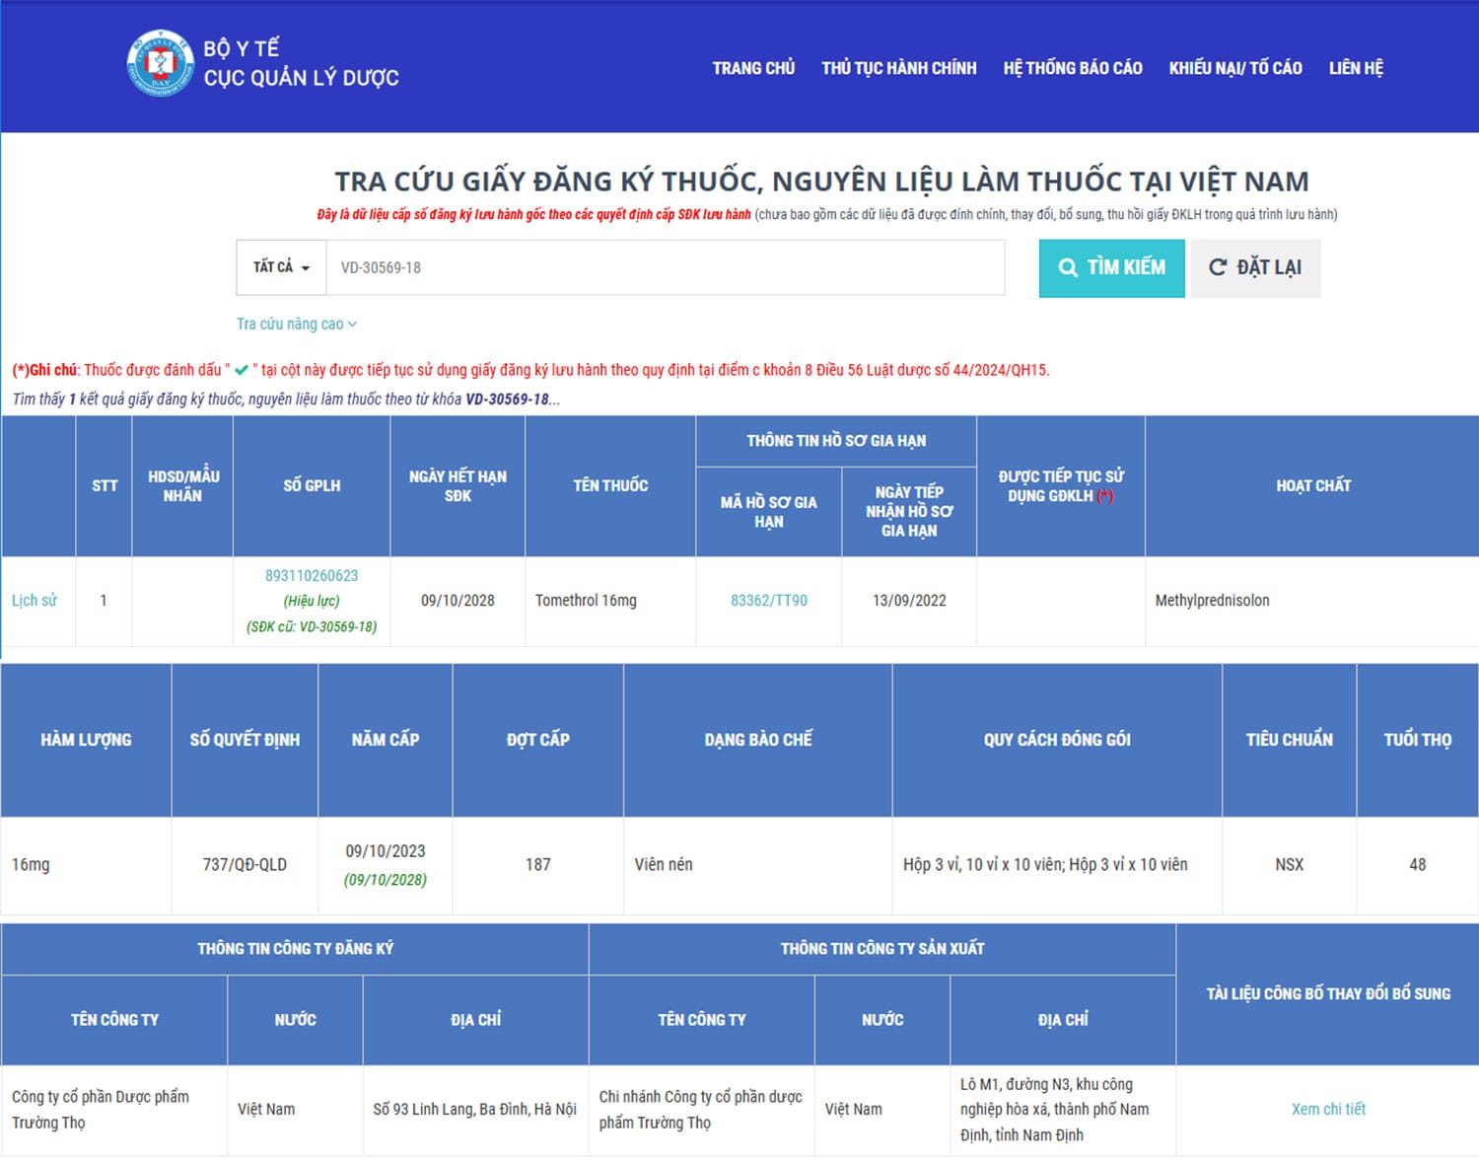Viewport: 1479px width, 1163px height.
Task: Click the issue date 09/10/2023
Action: pos(386,851)
